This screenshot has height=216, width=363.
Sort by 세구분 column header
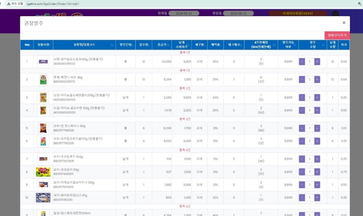[x=199, y=45]
